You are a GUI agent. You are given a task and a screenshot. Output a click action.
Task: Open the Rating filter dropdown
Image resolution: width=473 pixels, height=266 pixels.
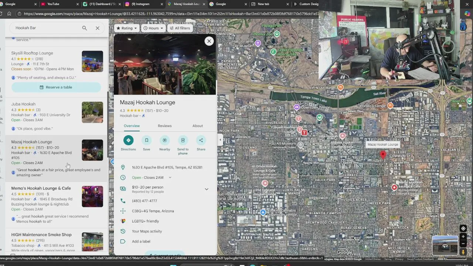[126, 28]
